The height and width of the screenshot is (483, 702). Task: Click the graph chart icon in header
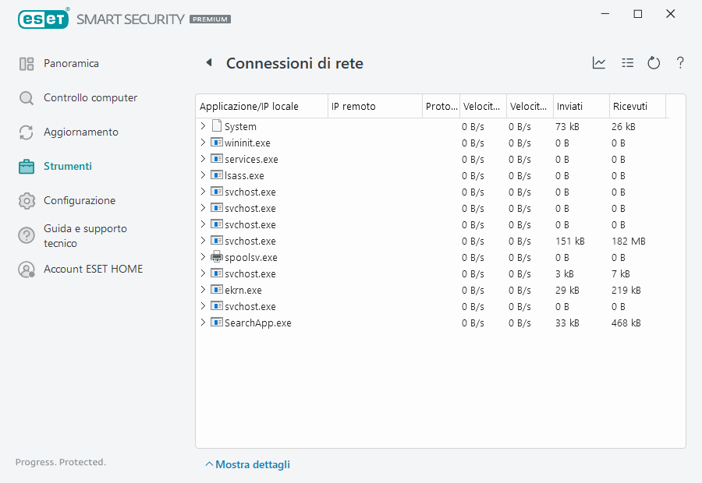click(x=599, y=63)
